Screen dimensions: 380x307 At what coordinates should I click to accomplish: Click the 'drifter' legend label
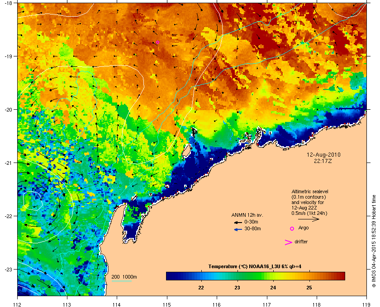tap(301, 242)
